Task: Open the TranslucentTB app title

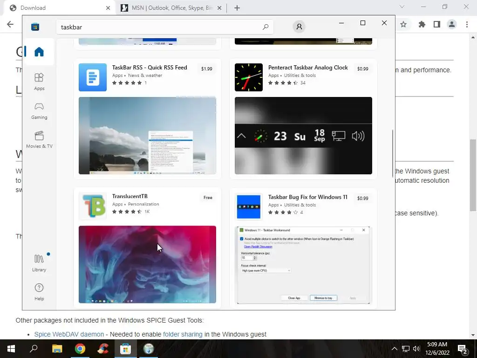Action: coord(130,196)
